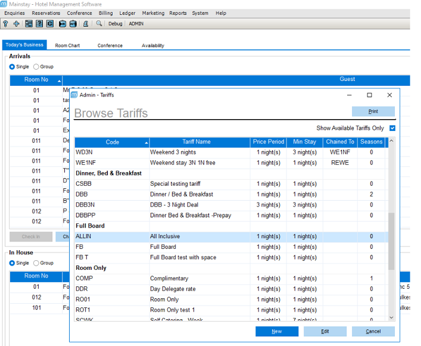Click the magnifying glass search icon
Image resolution: width=421 pixels, height=346 pixels.
click(99, 24)
